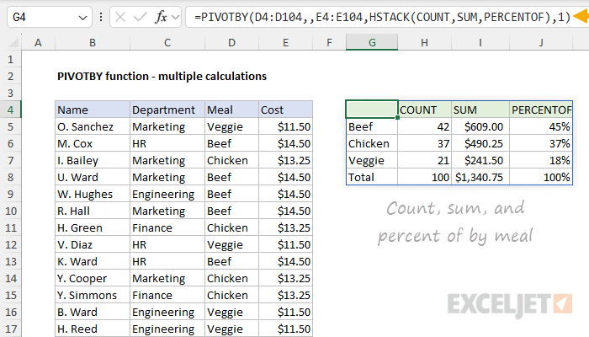Cancel formula entry with the X icon
Image resolution: width=589 pixels, height=337 pixels.
(x=120, y=18)
